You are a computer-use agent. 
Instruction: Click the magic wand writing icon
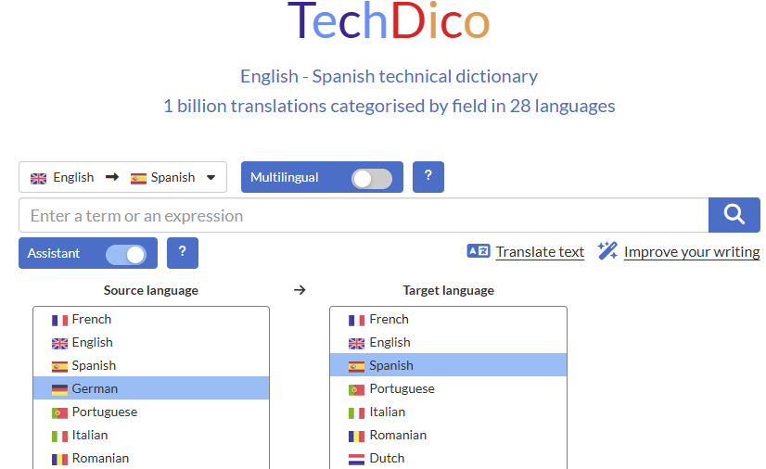tap(607, 251)
